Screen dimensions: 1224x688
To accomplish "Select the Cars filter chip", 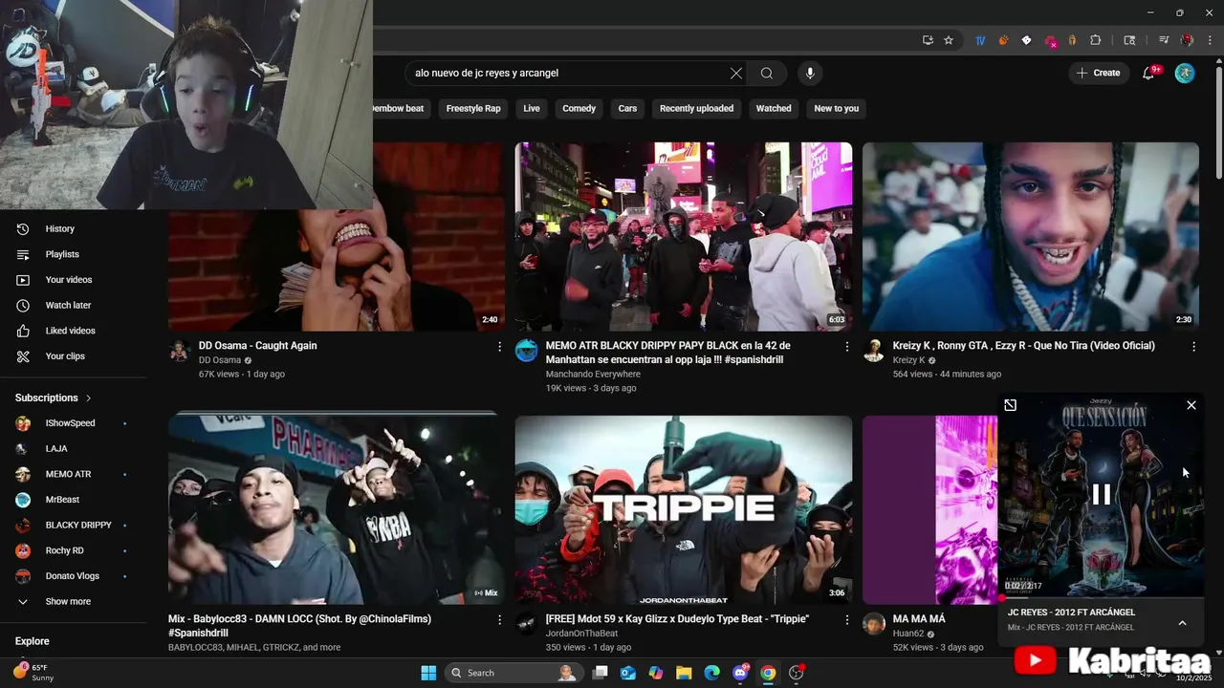I will [x=627, y=109].
